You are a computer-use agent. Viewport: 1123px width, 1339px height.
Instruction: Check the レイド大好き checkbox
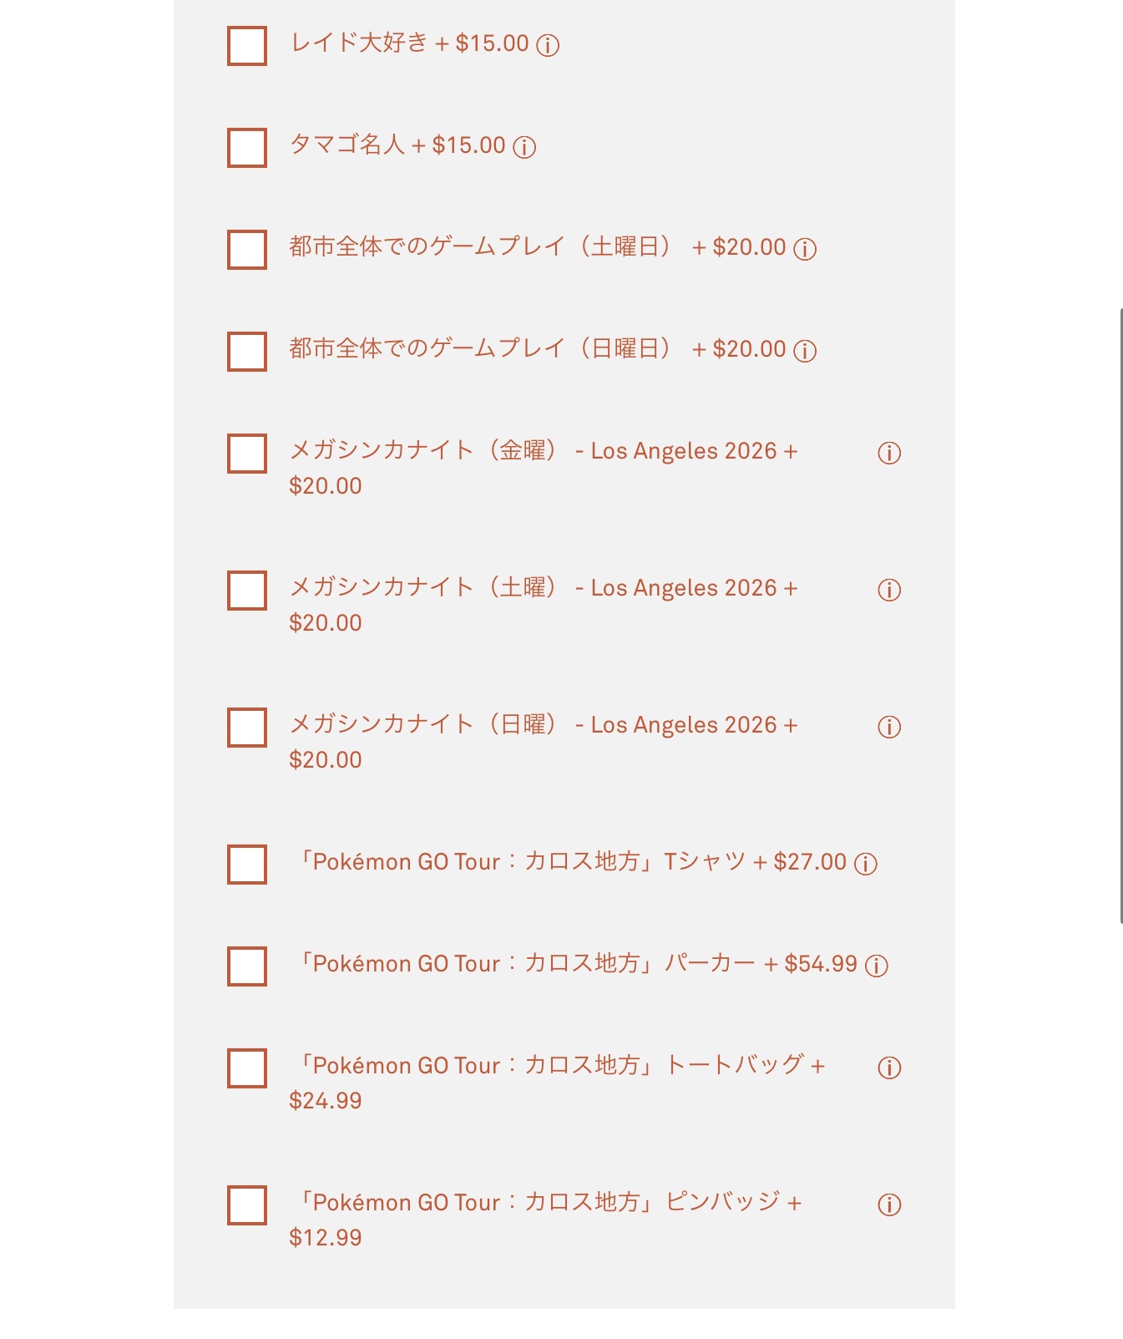[247, 46]
